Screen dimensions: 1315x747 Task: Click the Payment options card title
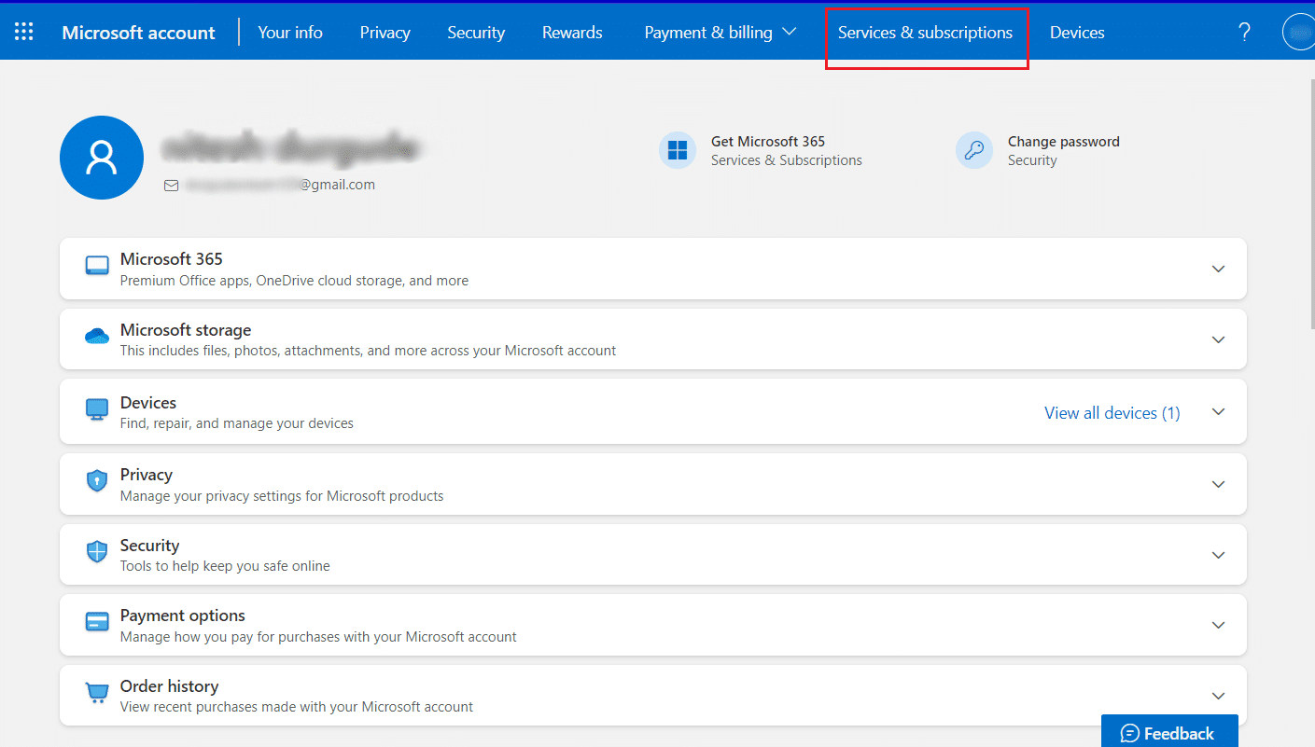pyautogui.click(x=183, y=616)
